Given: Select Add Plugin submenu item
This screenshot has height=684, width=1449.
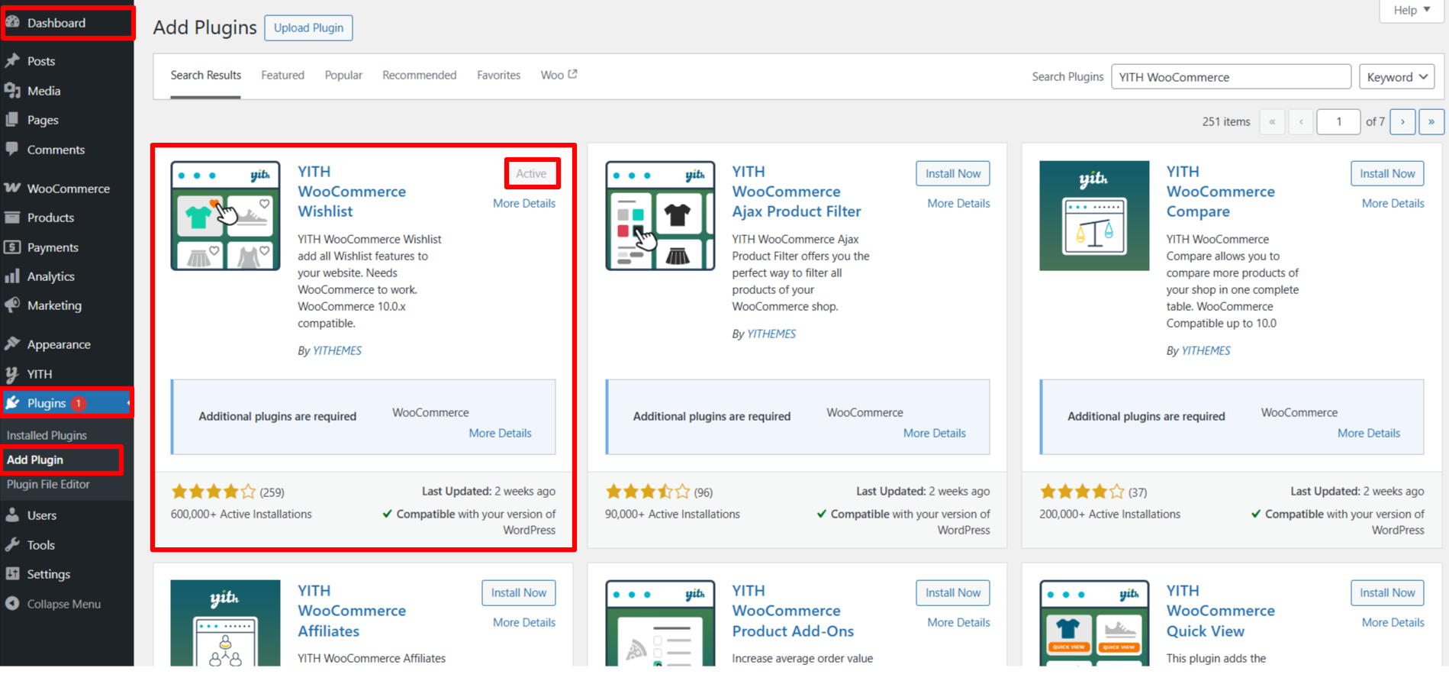Looking at the screenshot, I should click(x=35, y=460).
